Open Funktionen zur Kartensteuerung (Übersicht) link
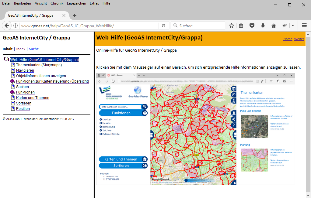Screen dimensions: 311x198 coord(53,81)
